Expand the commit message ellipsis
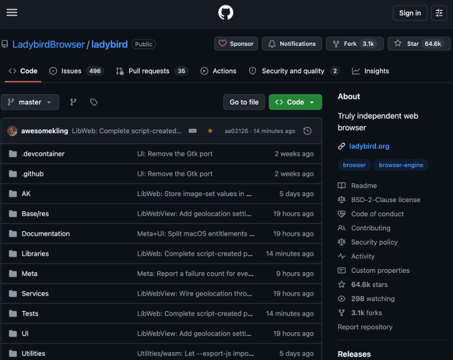 193,131
